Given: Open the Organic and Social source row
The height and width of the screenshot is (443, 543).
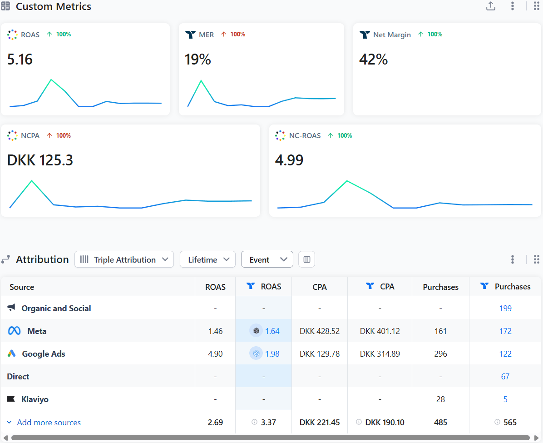Looking at the screenshot, I should [x=271, y=308].
